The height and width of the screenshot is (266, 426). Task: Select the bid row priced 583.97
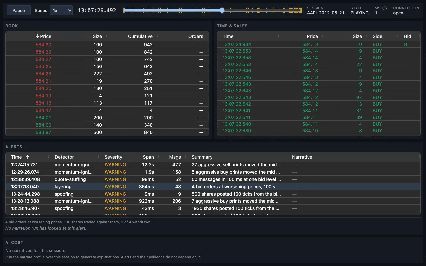point(107,132)
